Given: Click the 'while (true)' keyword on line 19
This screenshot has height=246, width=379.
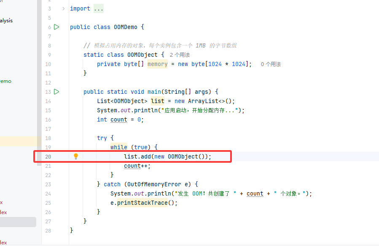Looking at the screenshot, I should pyautogui.click(x=118, y=147).
